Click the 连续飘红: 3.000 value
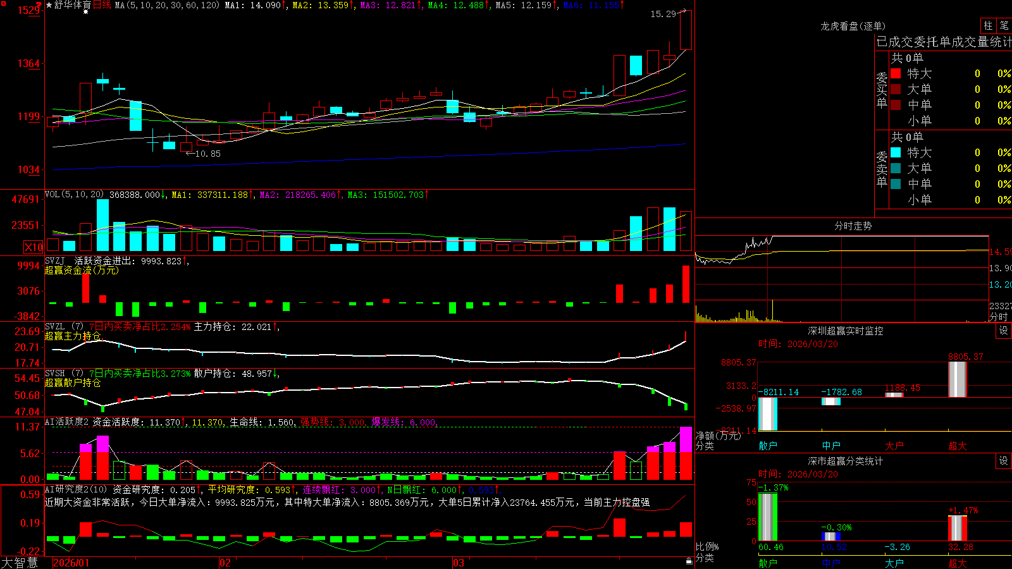 point(342,490)
